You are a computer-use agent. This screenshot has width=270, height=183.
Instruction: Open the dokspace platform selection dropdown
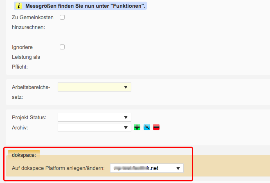click(x=146, y=168)
